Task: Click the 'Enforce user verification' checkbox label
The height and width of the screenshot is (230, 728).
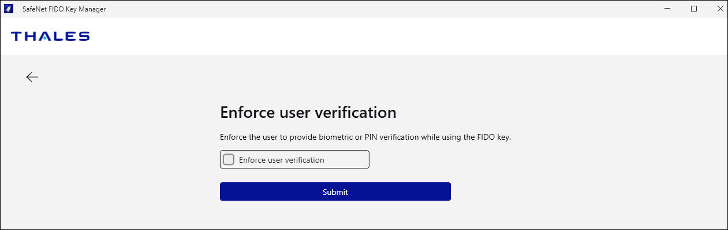Action: (281, 160)
